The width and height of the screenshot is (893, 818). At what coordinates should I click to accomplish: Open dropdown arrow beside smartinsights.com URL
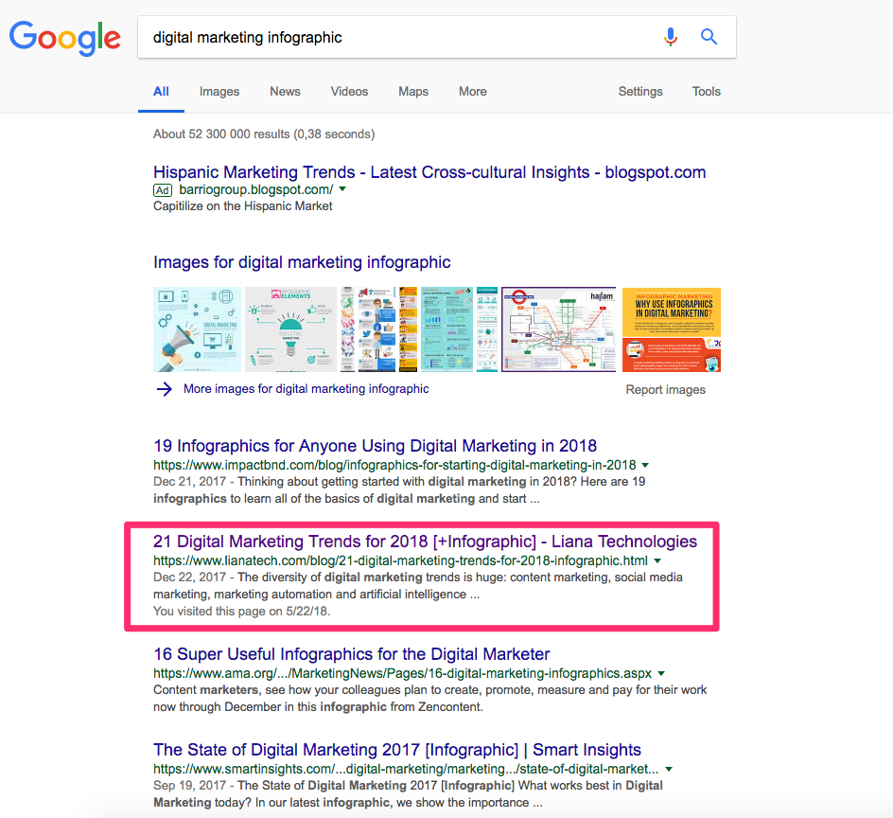tap(669, 769)
